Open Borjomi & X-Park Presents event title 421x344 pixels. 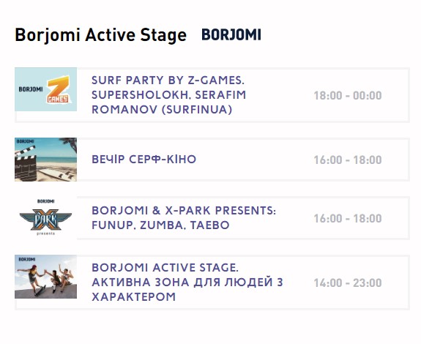click(x=184, y=218)
